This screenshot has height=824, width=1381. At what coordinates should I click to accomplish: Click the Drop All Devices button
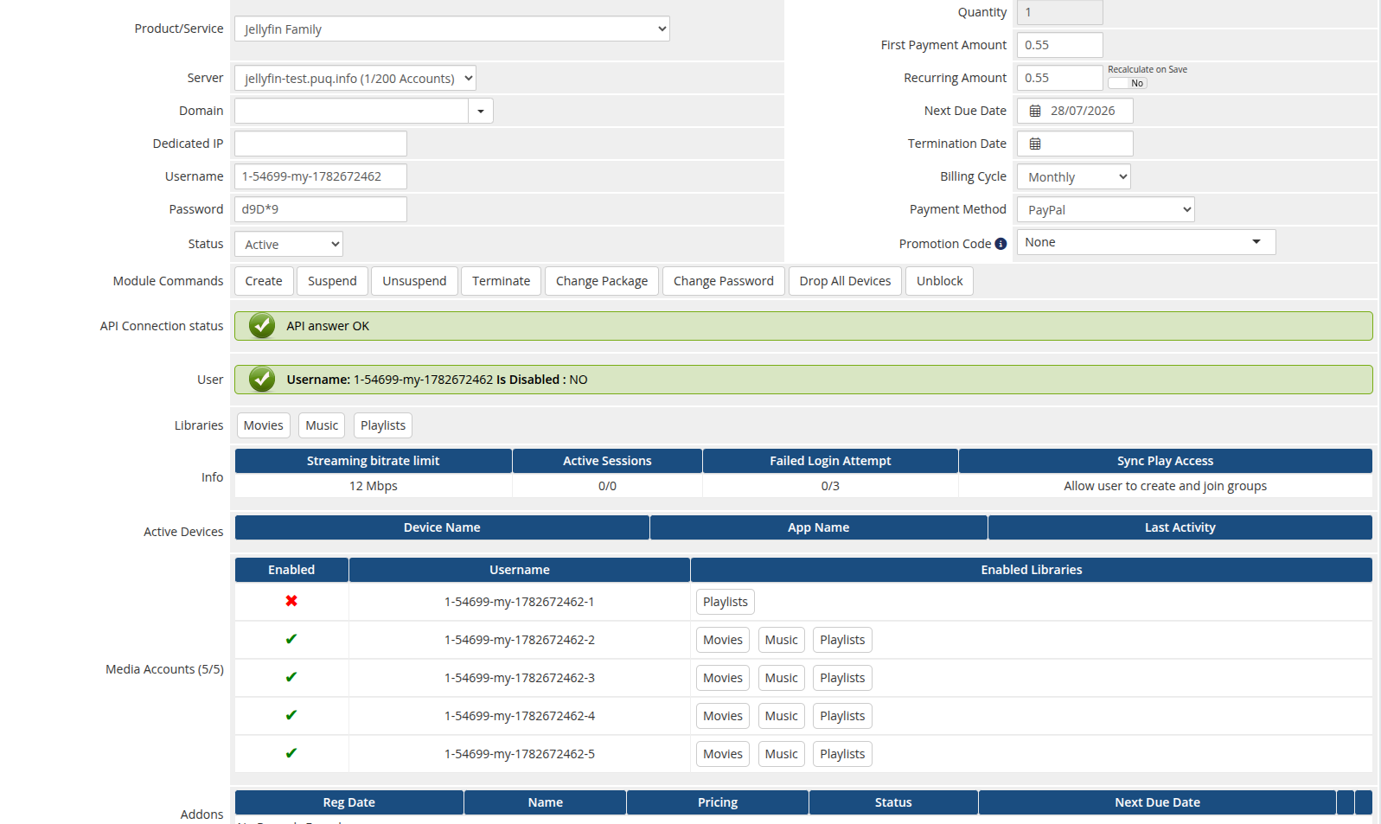click(845, 281)
